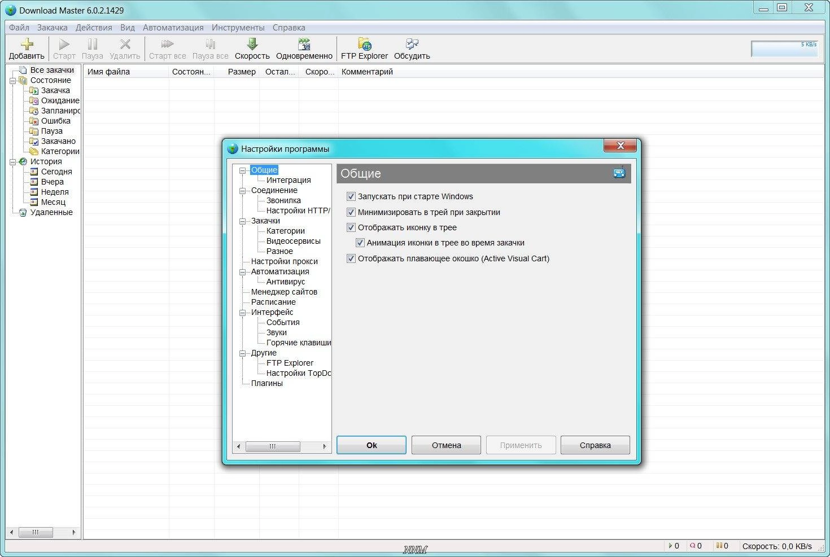Open the Одновременно toolbar icon
This screenshot has height=557, width=830.
click(304, 44)
